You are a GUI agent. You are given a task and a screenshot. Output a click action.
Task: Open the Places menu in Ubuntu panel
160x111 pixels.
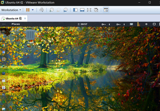coord(15,24)
